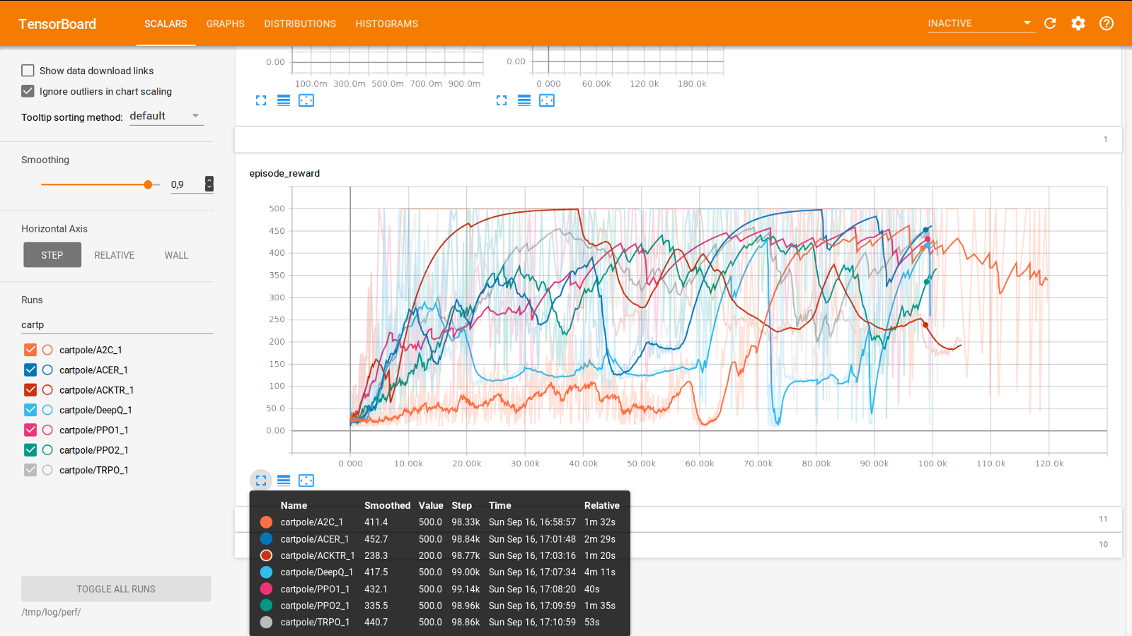The height and width of the screenshot is (636, 1132).
Task: Click TOGGLE ALL RUNS button
Action: 116,589
